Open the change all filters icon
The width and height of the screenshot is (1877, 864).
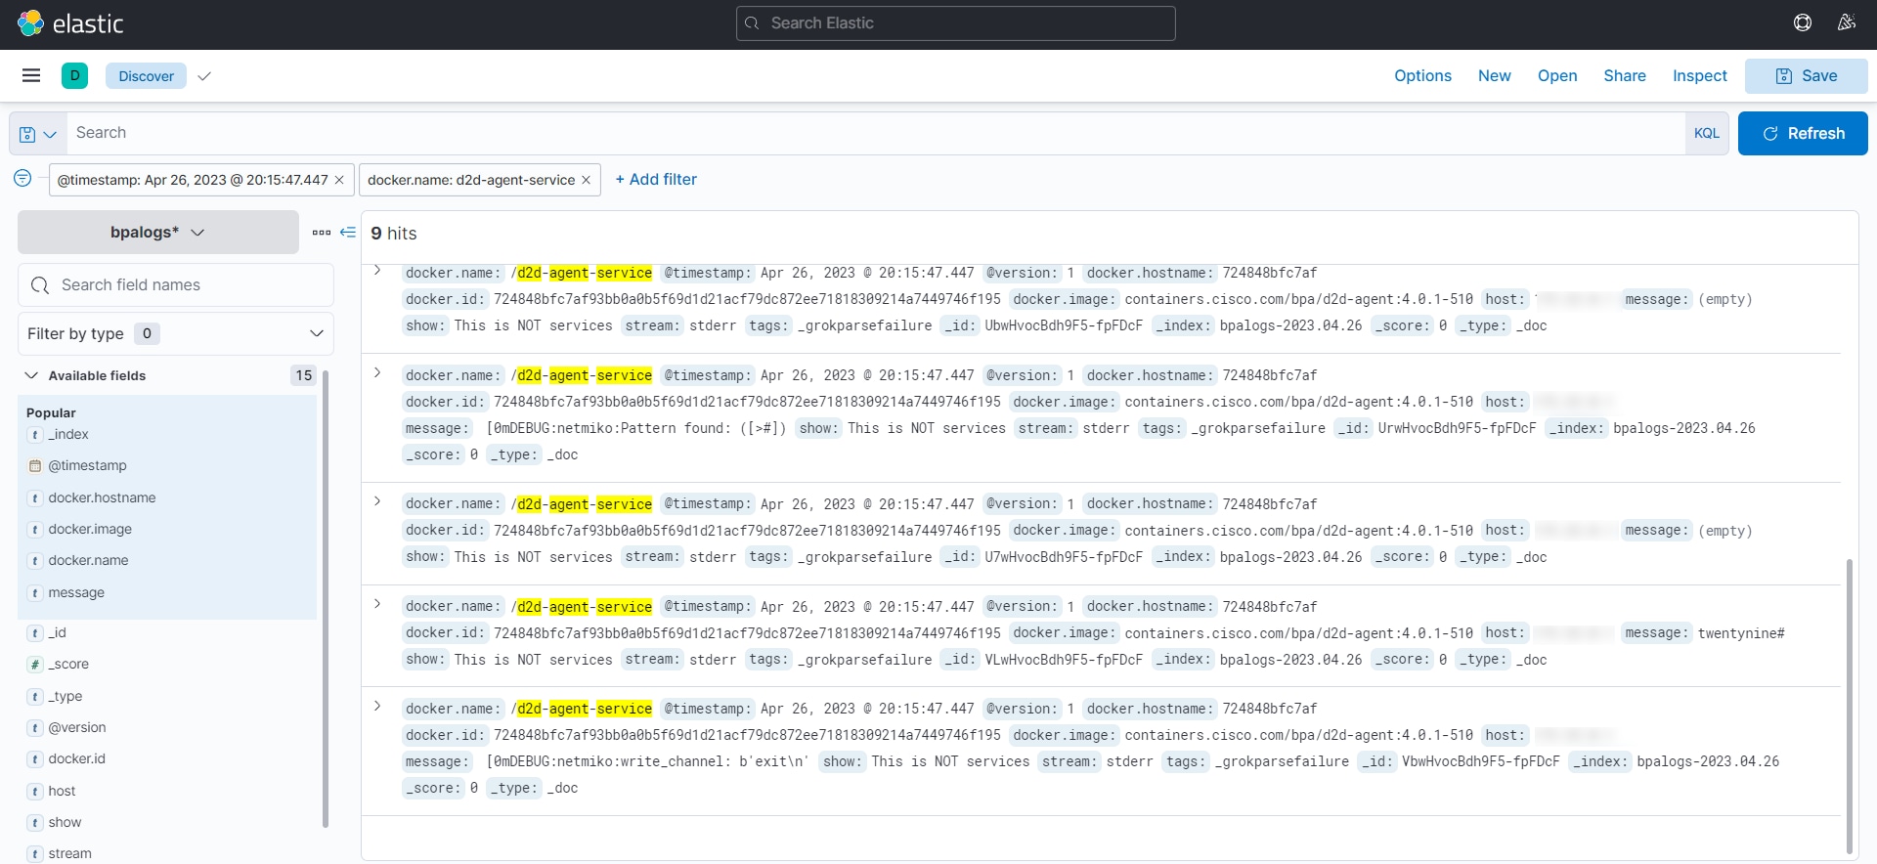[22, 178]
